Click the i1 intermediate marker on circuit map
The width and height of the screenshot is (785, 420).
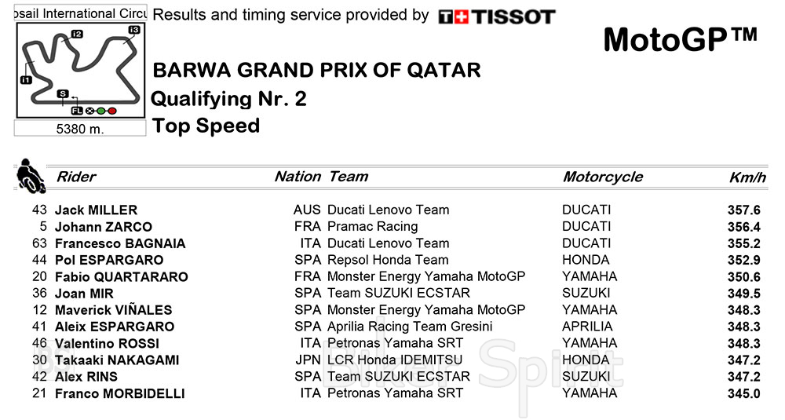pyautogui.click(x=26, y=79)
